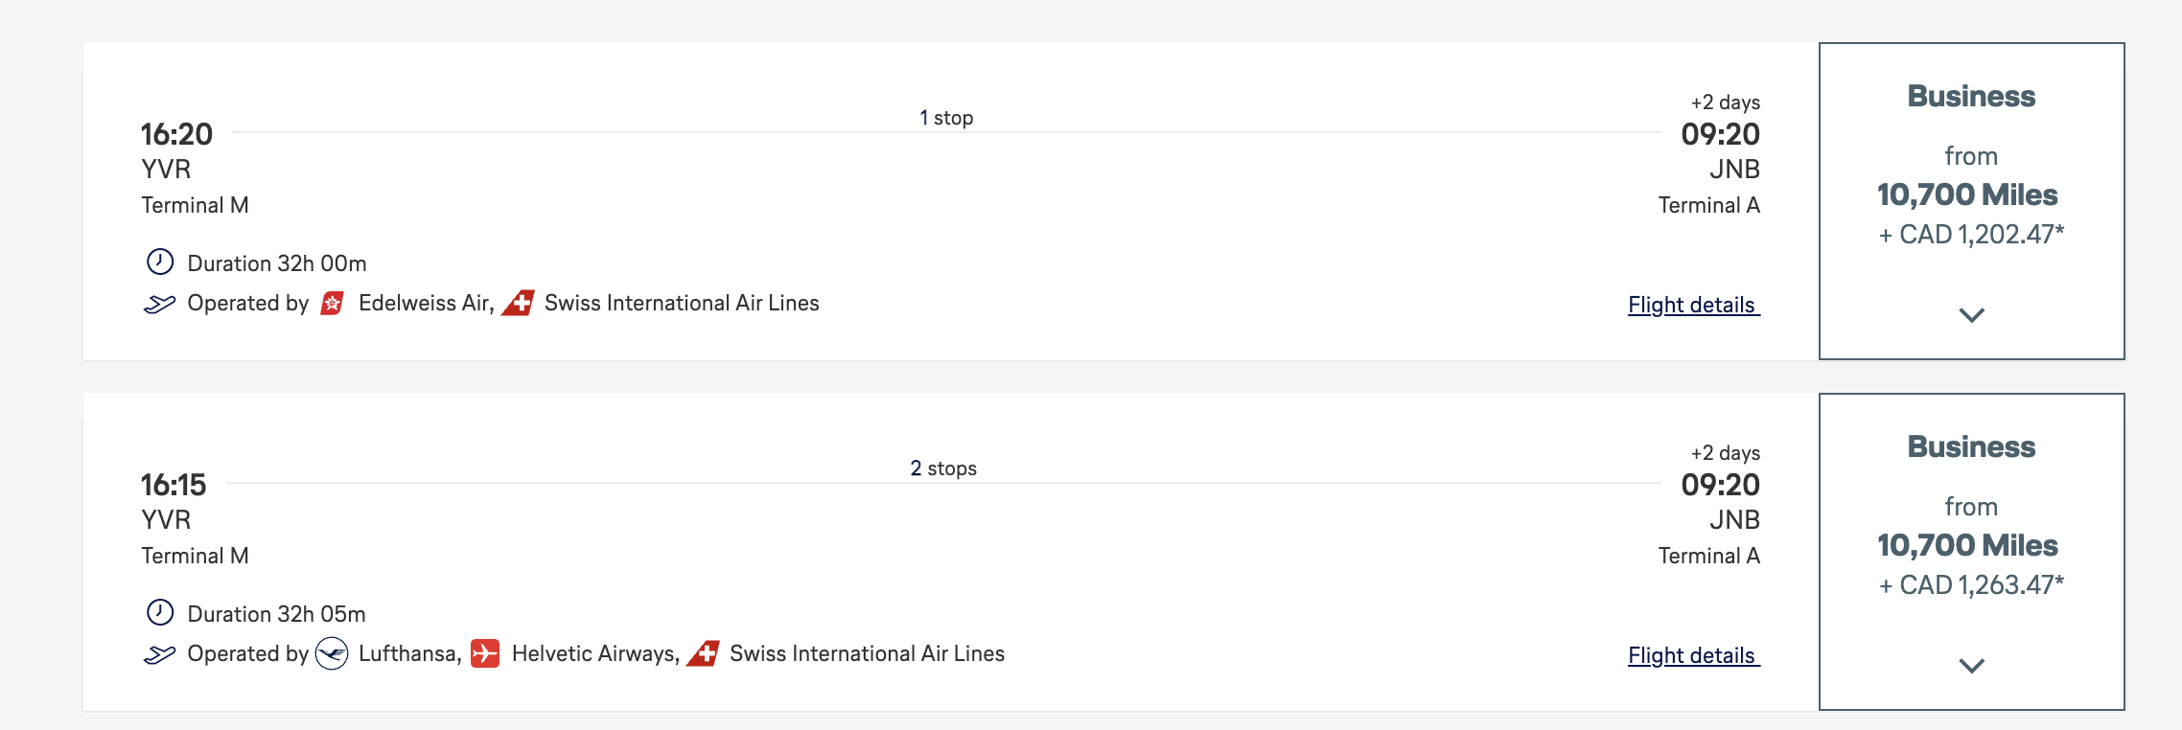2182x730 pixels.
Task: Click the "2 stops" label
Action: pos(943,468)
